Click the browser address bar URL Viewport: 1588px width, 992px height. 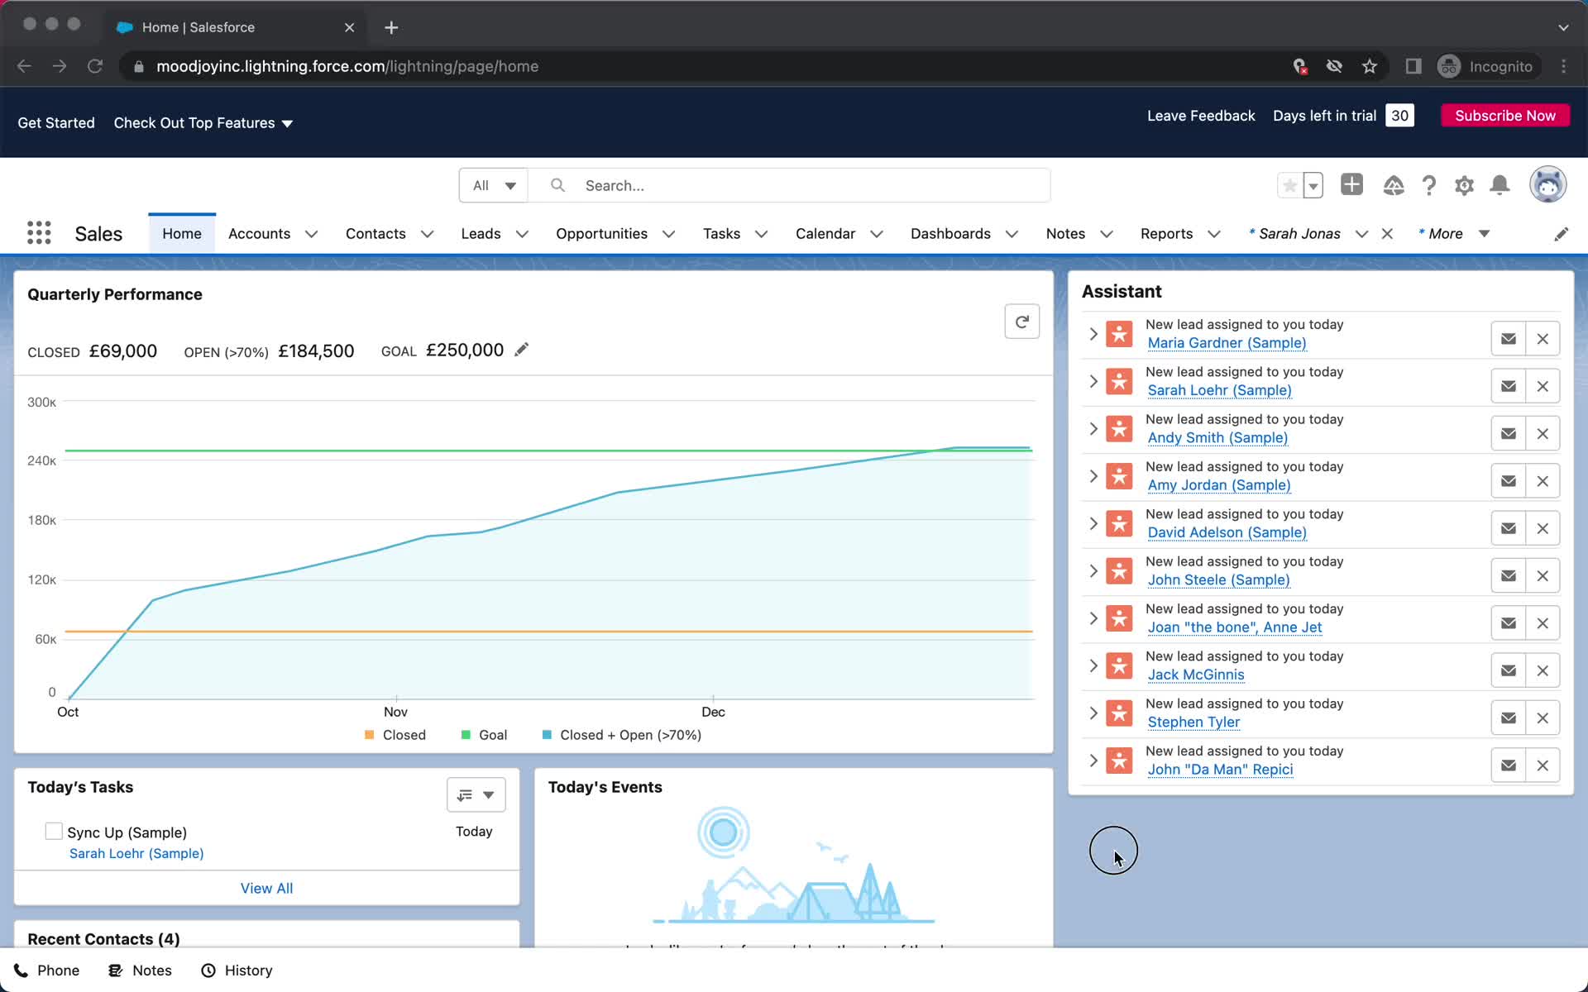[347, 66]
